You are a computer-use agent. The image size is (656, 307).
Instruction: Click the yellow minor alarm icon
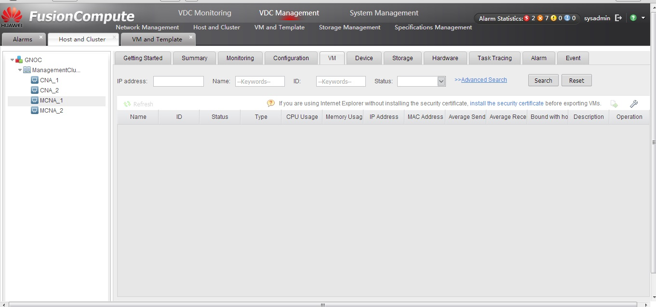click(554, 18)
